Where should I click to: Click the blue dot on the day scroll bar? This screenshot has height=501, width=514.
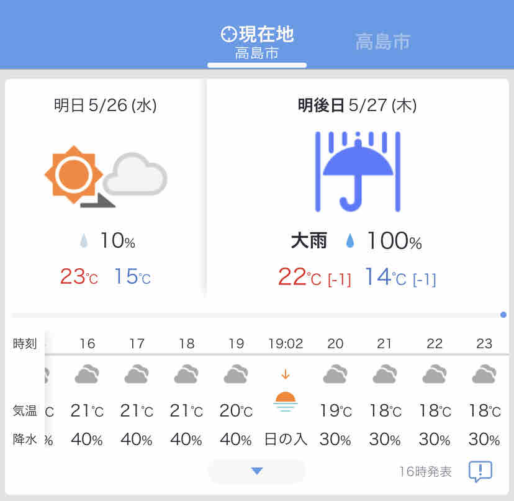[x=503, y=315]
